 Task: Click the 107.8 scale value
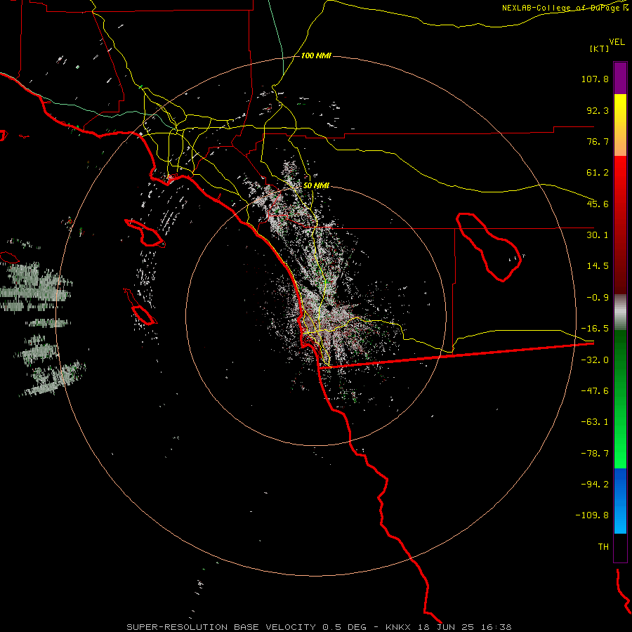point(595,79)
